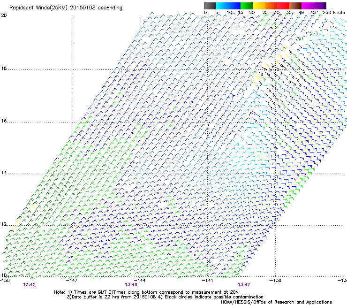Image resolution: width=347 pixels, height=305 pixels.
Task: Click the longitude axis label '-150'
Action: click(x=5, y=281)
